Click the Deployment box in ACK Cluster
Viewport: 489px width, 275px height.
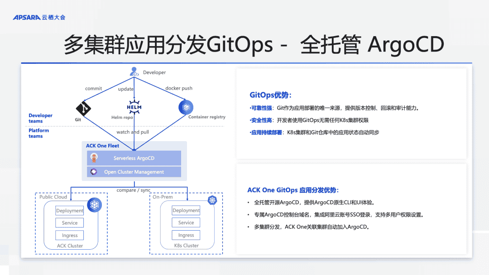click(x=69, y=210)
